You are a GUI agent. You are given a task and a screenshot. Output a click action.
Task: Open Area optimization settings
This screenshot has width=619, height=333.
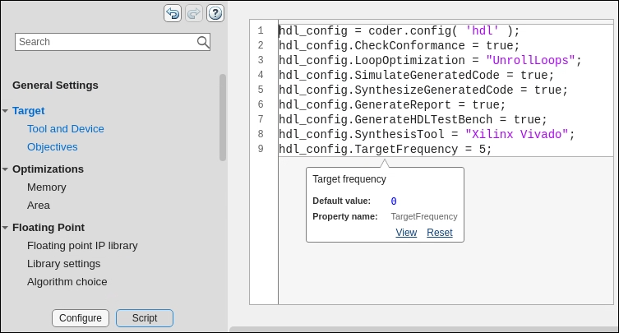pyautogui.click(x=39, y=206)
